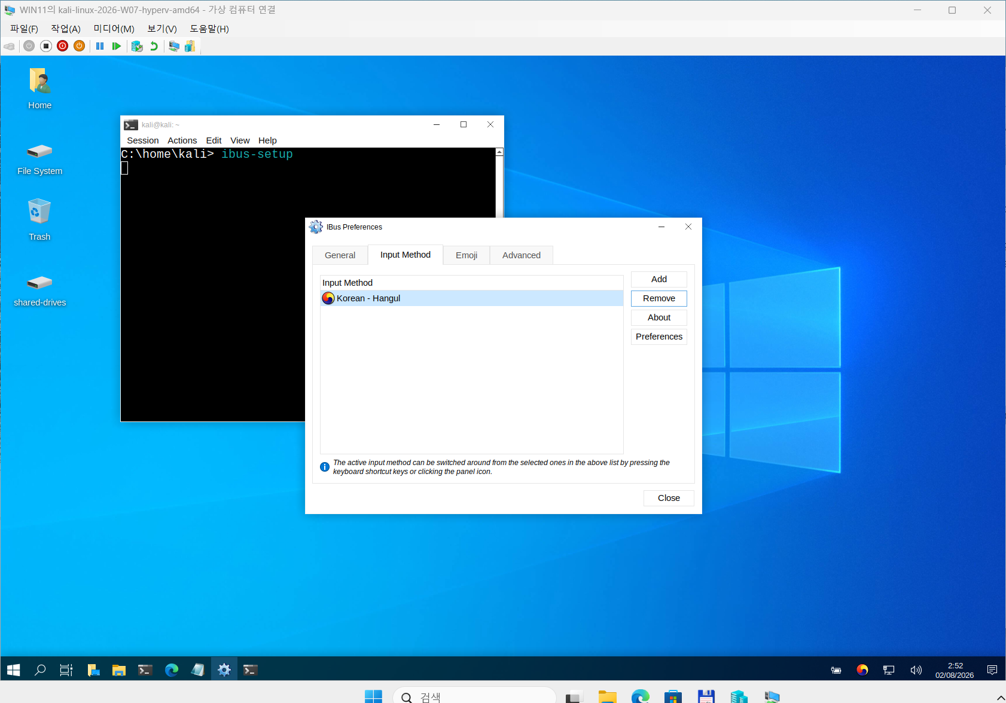The width and height of the screenshot is (1006, 703).
Task: Select the Trash desktop icon
Action: pyautogui.click(x=39, y=219)
